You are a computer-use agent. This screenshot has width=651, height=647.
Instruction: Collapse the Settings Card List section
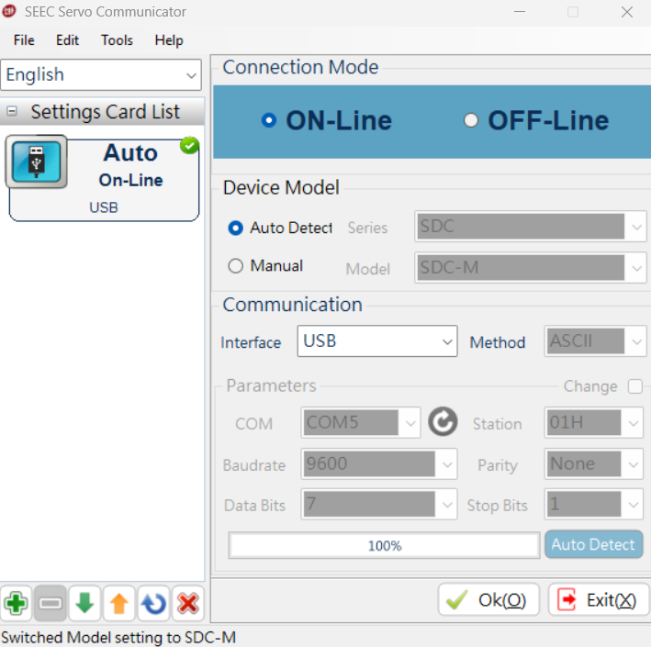pyautogui.click(x=13, y=112)
